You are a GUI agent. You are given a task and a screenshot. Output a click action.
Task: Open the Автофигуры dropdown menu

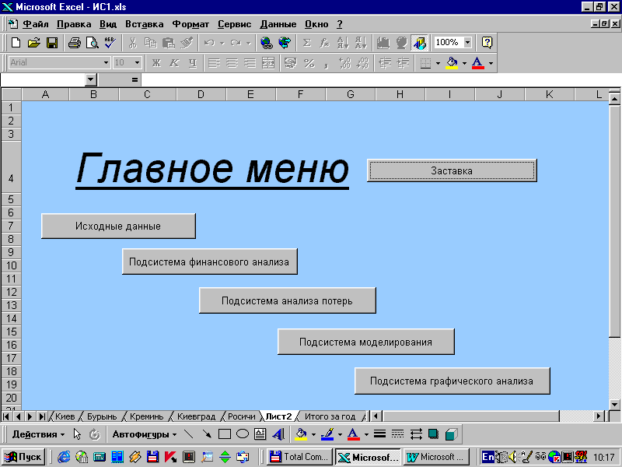pos(144,434)
